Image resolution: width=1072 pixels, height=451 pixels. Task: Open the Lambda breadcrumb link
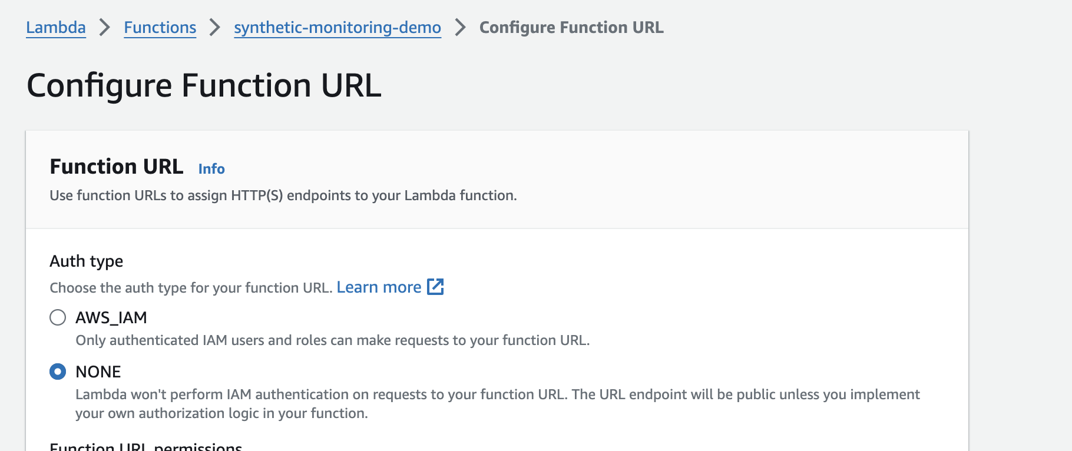(56, 28)
